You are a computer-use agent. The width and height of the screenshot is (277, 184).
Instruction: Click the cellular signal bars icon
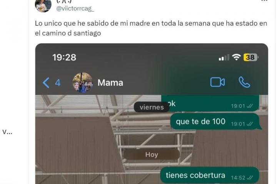pyautogui.click(x=224, y=58)
